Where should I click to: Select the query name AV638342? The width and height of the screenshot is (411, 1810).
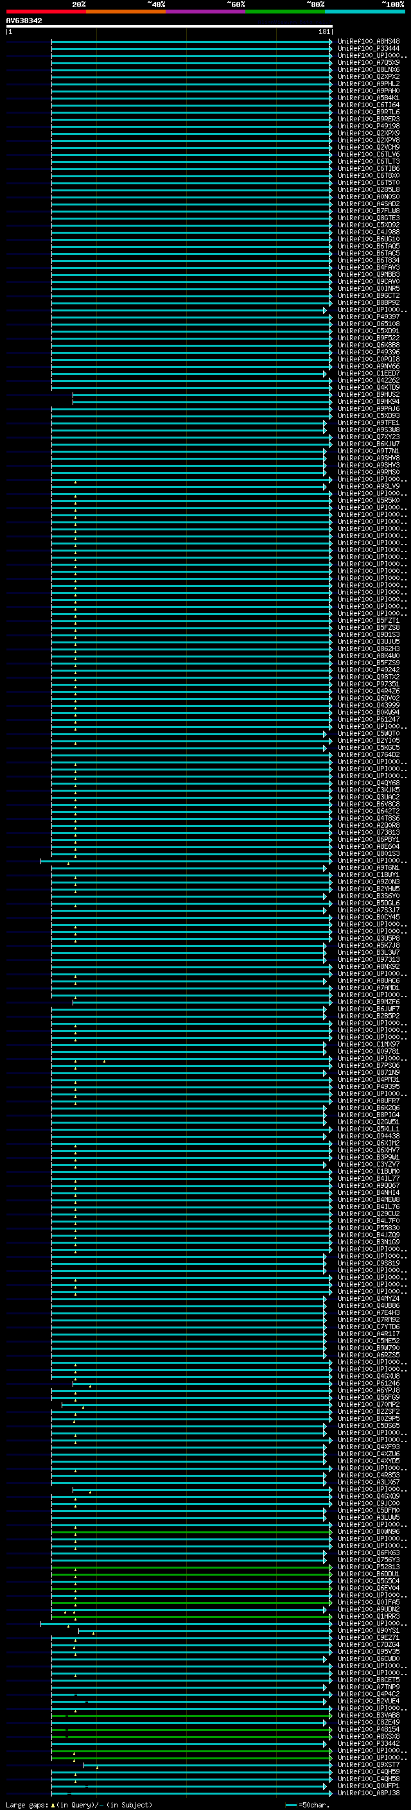click(x=24, y=21)
